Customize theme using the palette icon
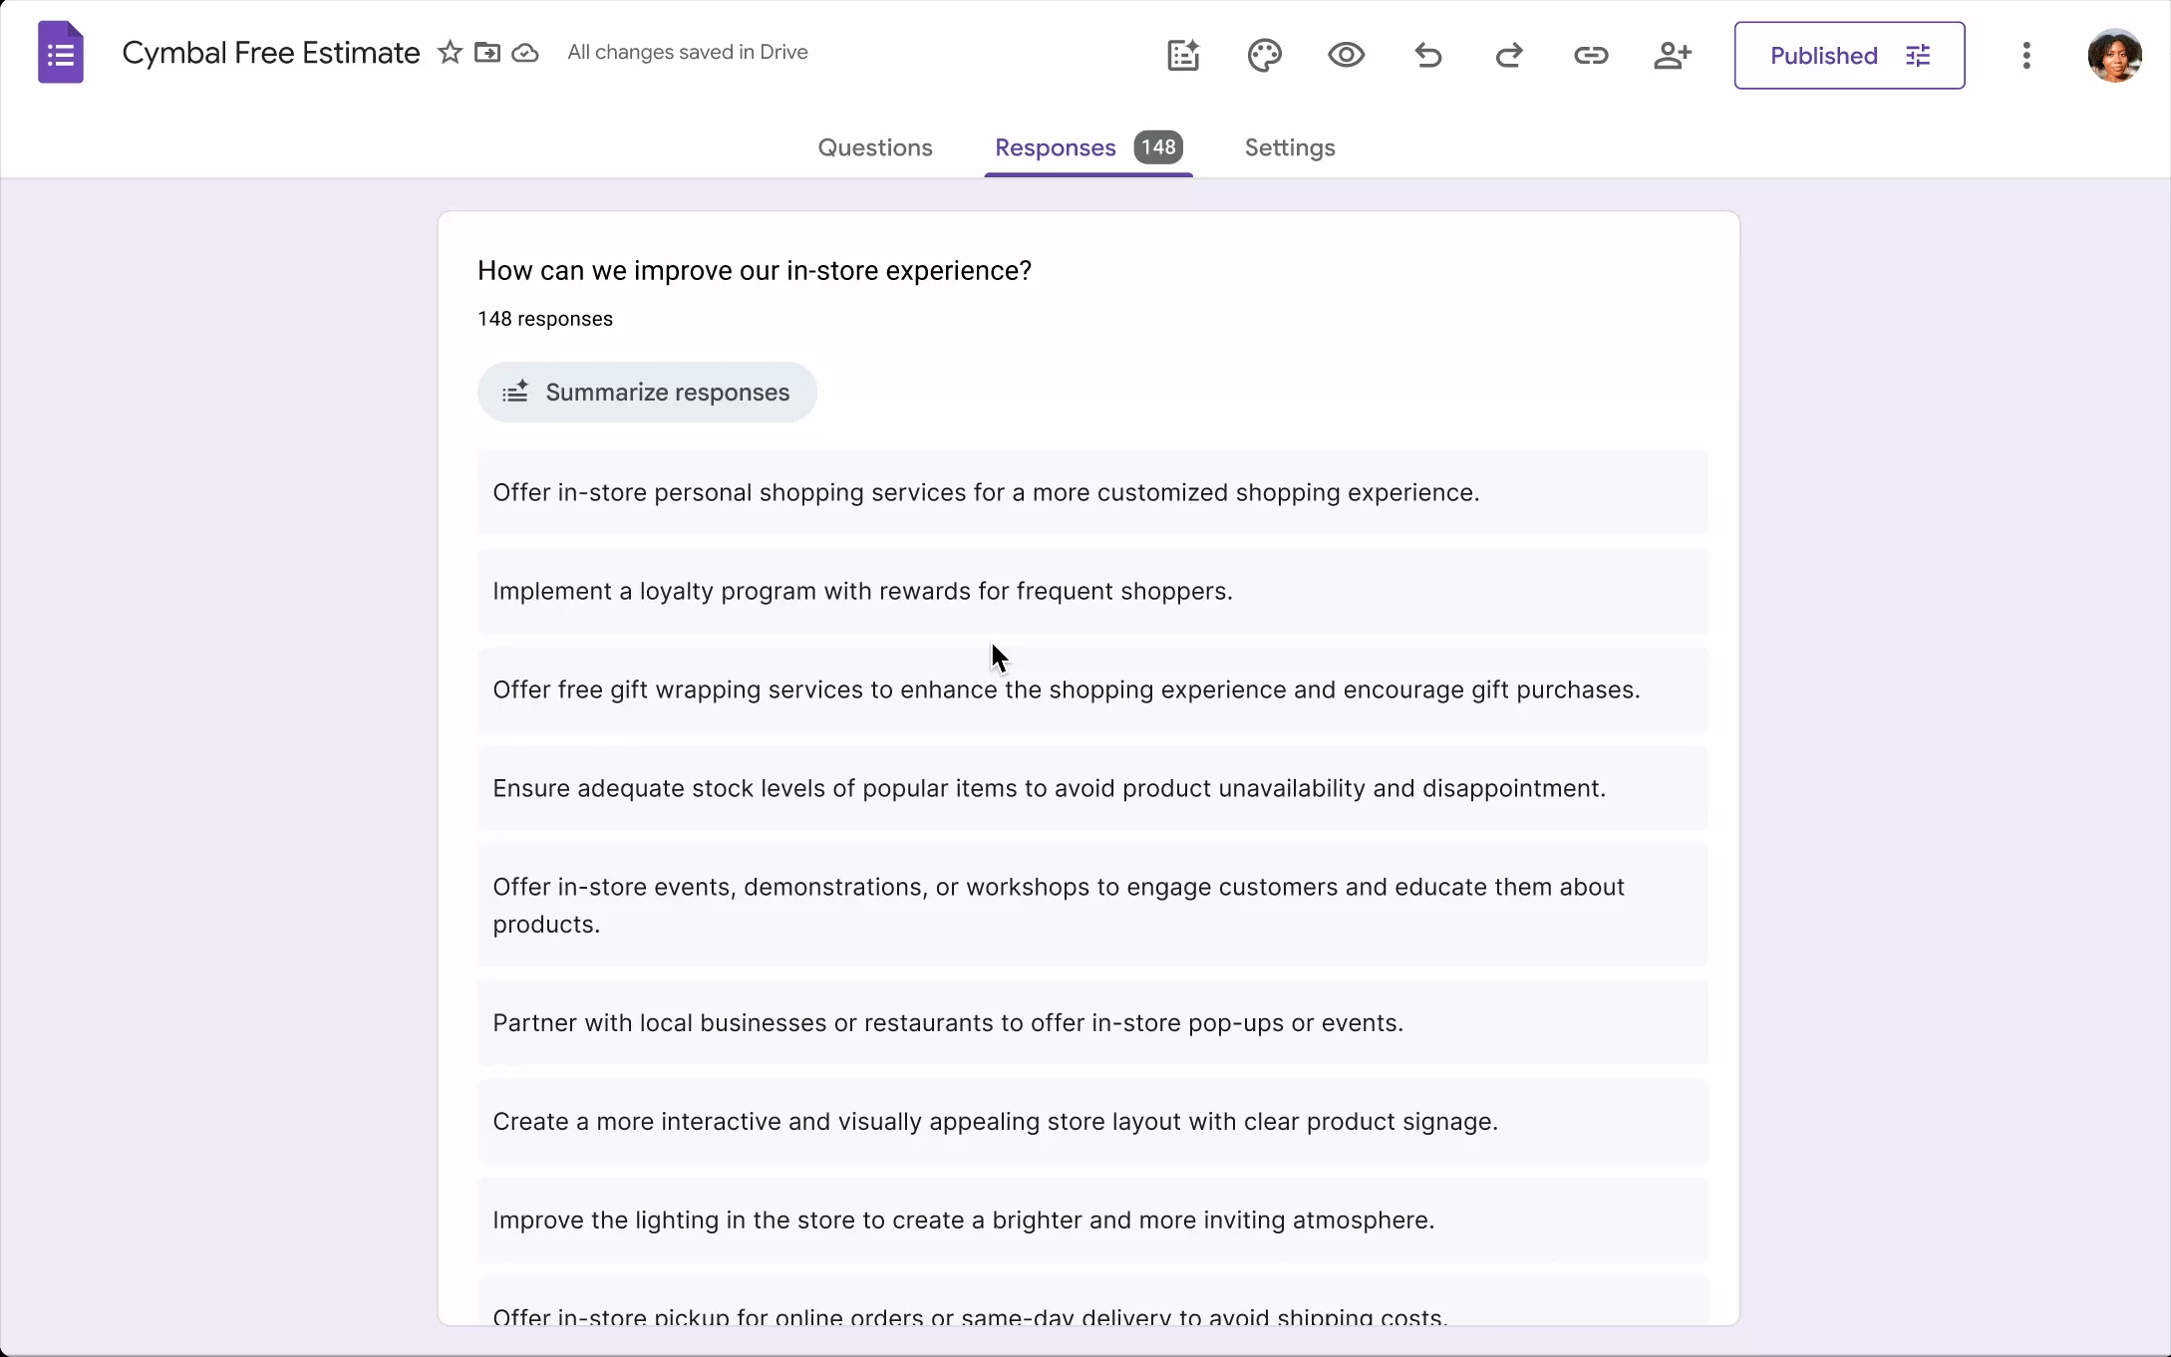 pyautogui.click(x=1264, y=55)
